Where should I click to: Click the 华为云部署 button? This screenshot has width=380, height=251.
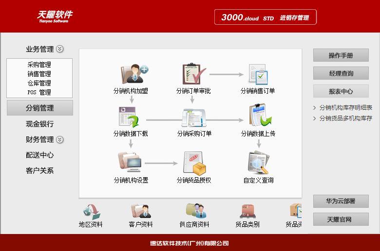coord(341,201)
